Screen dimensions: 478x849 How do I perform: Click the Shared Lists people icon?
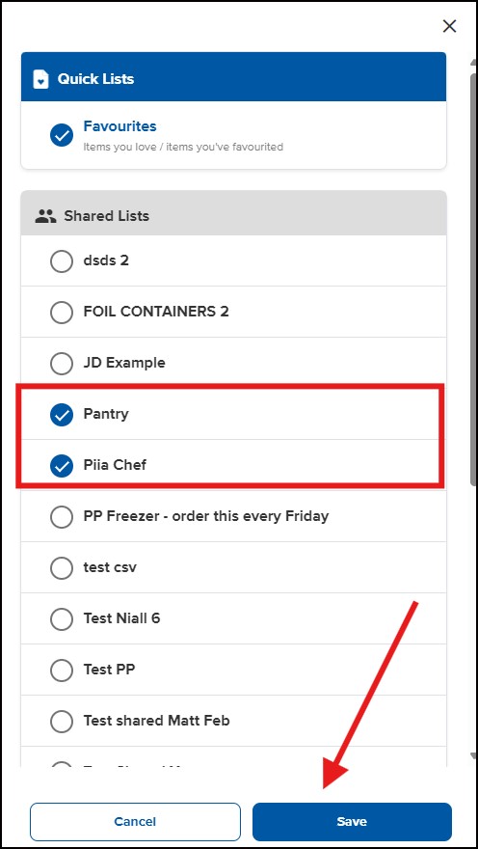coord(45,216)
